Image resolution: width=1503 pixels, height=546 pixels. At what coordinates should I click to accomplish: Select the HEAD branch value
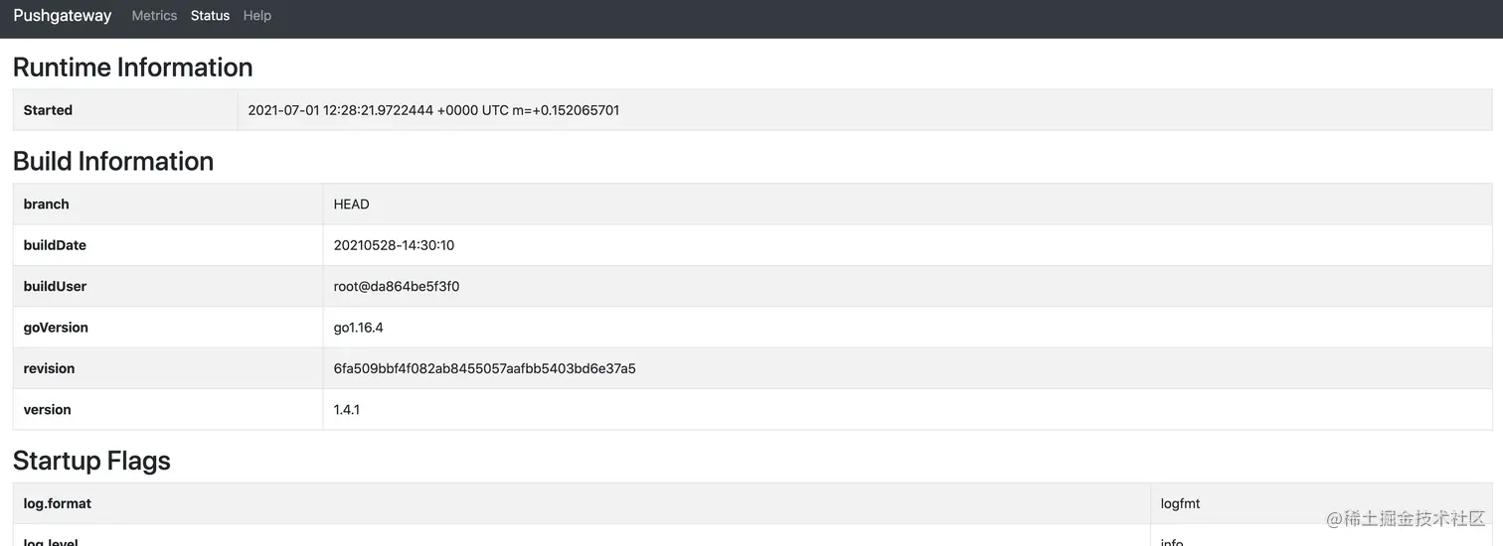click(x=352, y=205)
